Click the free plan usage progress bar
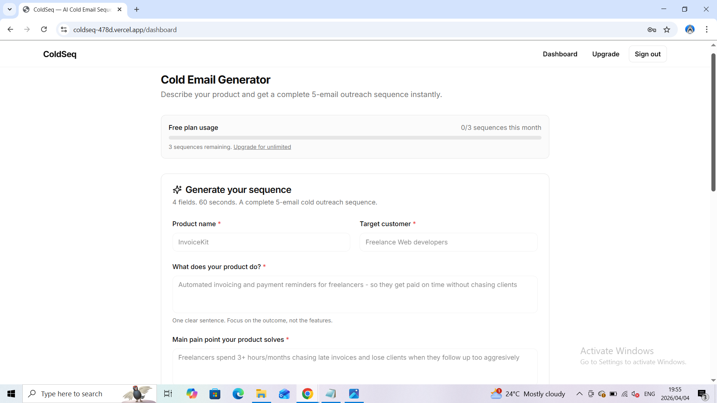The height and width of the screenshot is (403, 717). click(354, 138)
